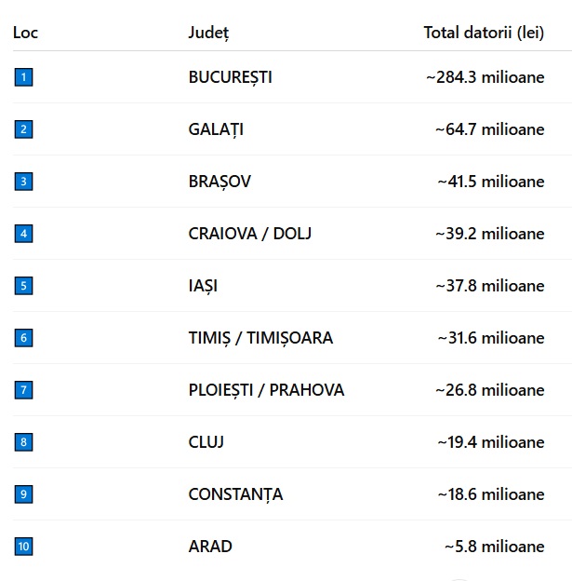Select the CRAIOVA / DOLJ entry
Viewport: 572px width, 581px height.
(249, 234)
